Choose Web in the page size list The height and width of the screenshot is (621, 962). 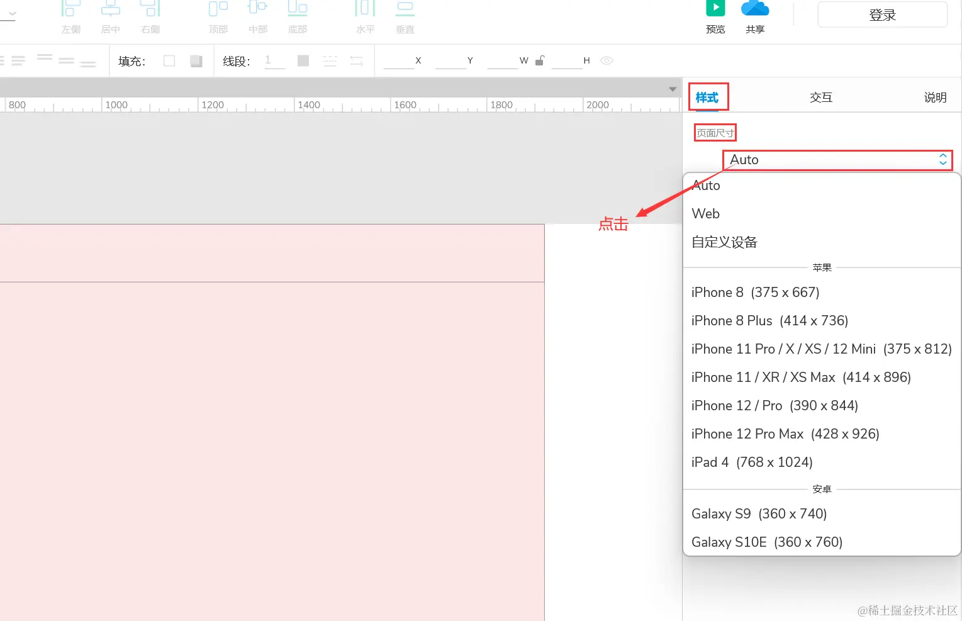tap(822, 214)
